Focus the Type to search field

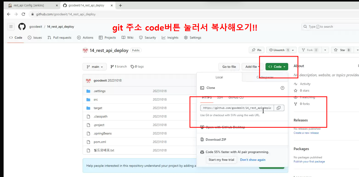[x=330, y=26]
